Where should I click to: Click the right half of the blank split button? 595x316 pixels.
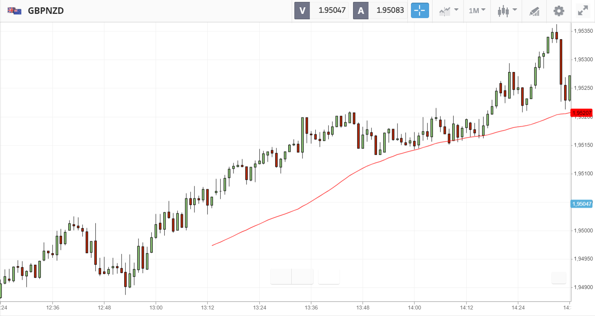pyautogui.click(x=303, y=277)
